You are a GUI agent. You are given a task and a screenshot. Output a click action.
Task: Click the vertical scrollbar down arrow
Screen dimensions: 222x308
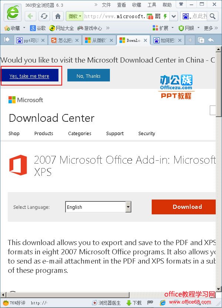point(219,289)
